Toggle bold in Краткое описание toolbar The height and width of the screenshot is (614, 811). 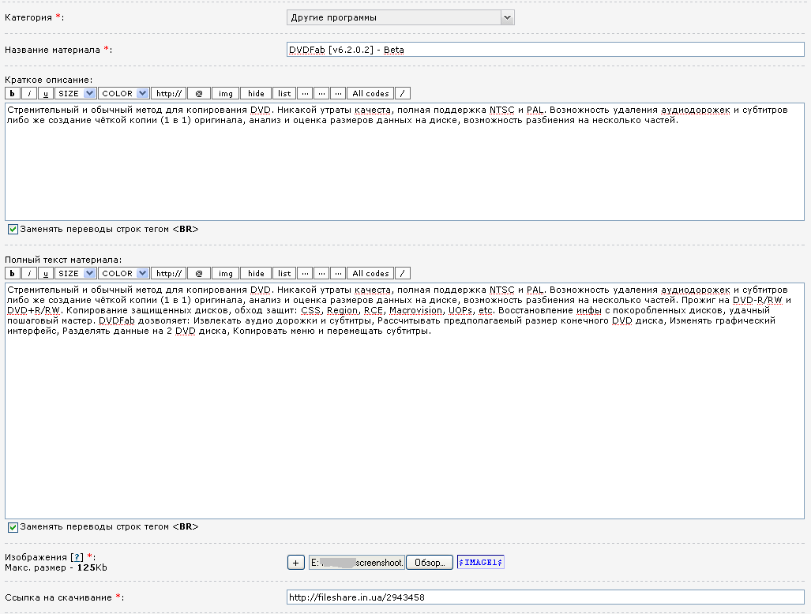13,94
